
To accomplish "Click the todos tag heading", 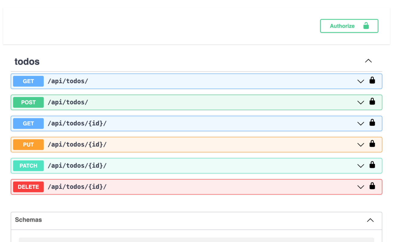I will coord(27,62).
